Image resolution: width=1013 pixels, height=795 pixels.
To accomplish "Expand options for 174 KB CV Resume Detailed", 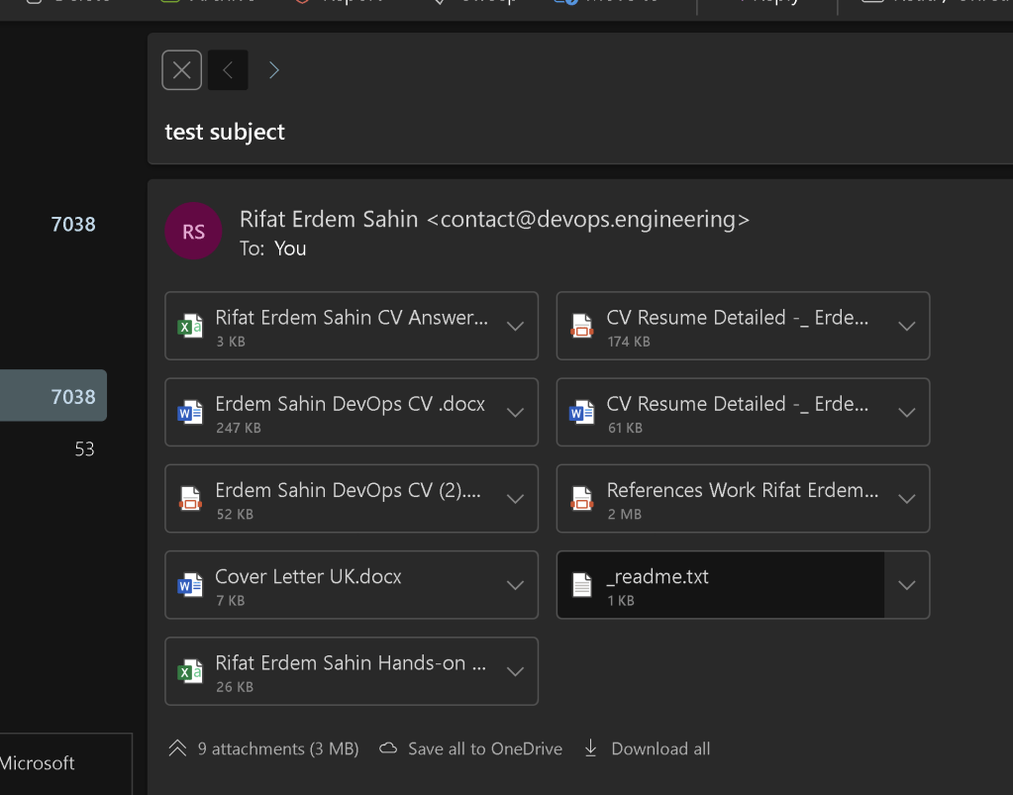I will pyautogui.click(x=907, y=326).
